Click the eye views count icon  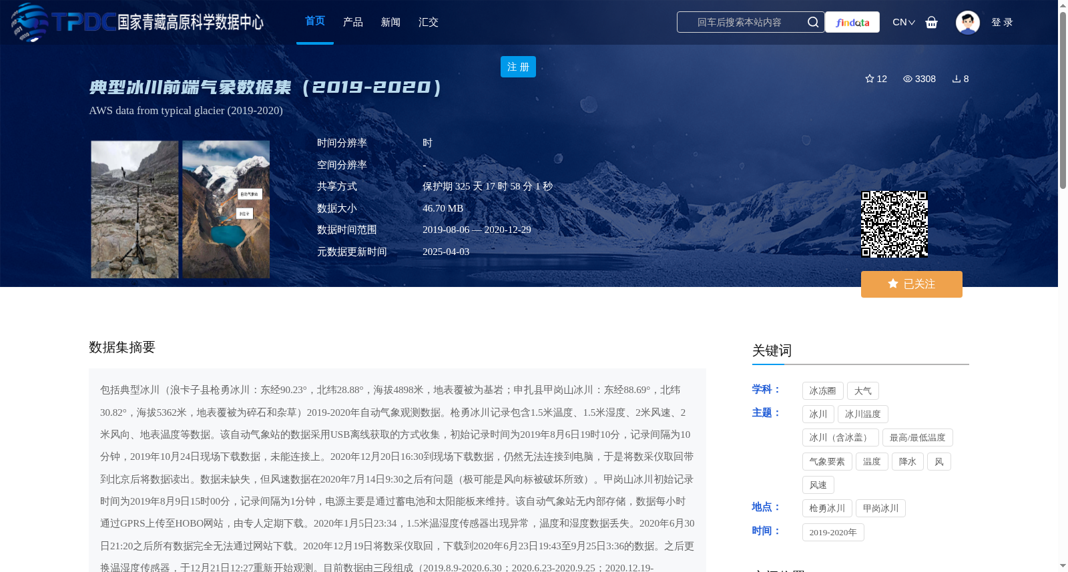pos(908,79)
